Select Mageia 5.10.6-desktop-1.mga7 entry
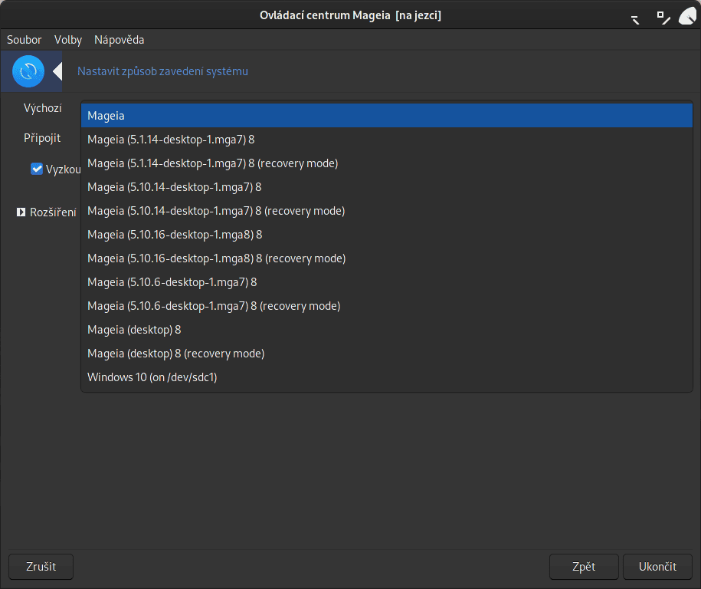The width and height of the screenshot is (701, 589). point(172,281)
